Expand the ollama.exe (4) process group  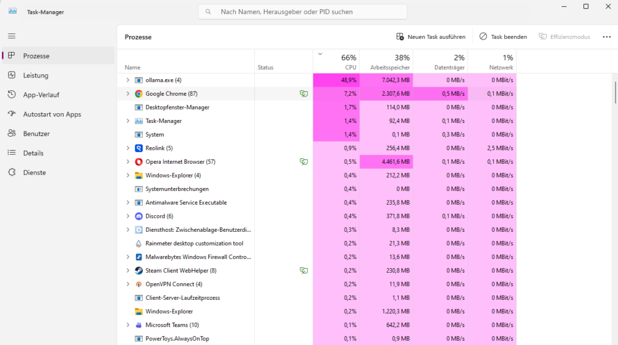pos(128,80)
